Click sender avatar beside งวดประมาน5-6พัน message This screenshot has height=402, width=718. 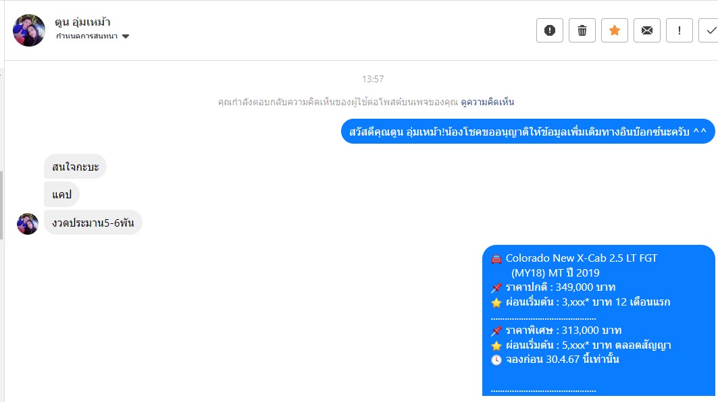click(x=28, y=224)
